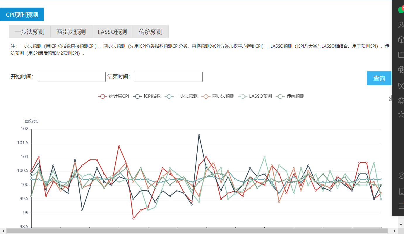Toggle the 两步法预测 legend series
The image size is (404, 234).
(x=218, y=96)
